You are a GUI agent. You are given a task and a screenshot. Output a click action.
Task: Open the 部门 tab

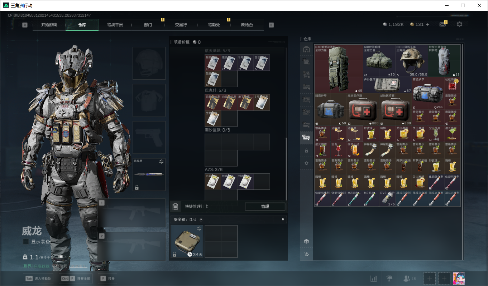pyautogui.click(x=148, y=25)
